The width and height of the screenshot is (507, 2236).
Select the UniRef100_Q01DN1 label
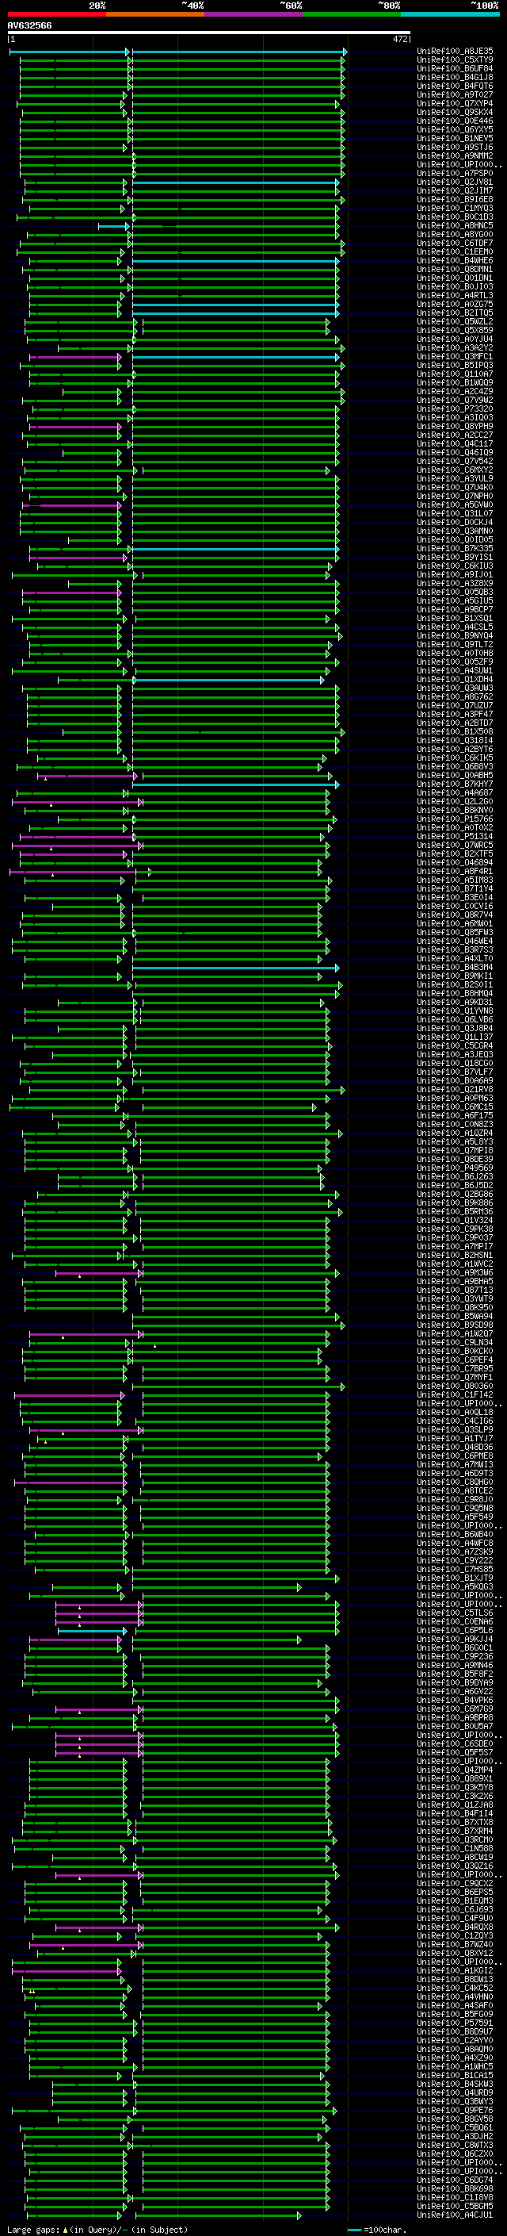click(455, 278)
